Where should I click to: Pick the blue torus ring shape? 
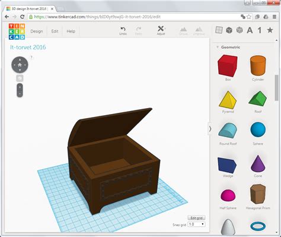click(x=258, y=226)
